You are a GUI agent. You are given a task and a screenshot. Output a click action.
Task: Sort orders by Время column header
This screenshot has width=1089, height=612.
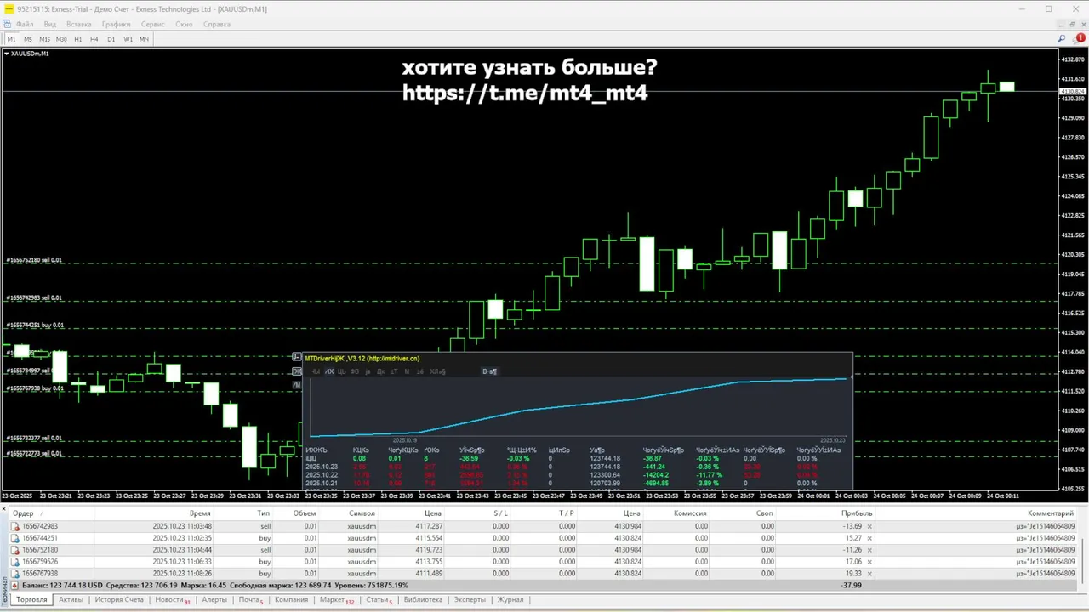pyautogui.click(x=200, y=513)
